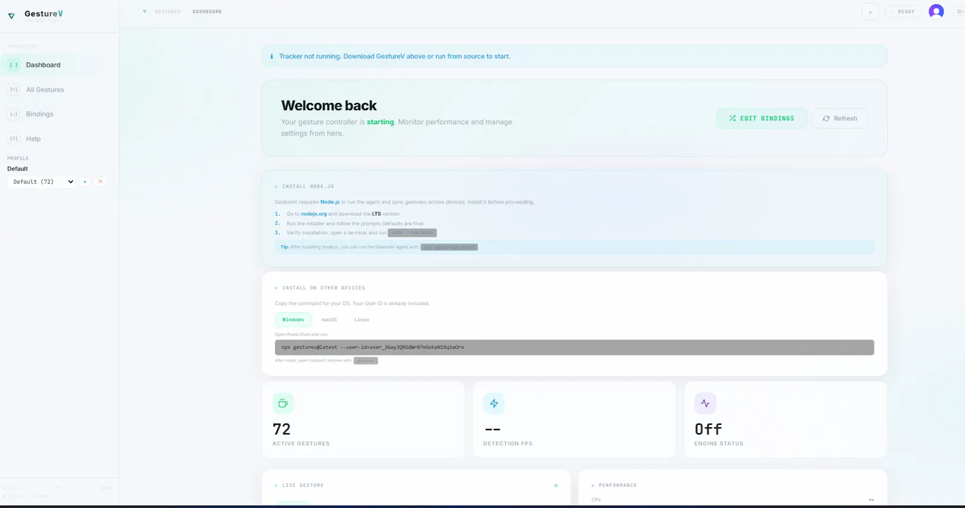Add a new profile with the plus icon

[85, 181]
